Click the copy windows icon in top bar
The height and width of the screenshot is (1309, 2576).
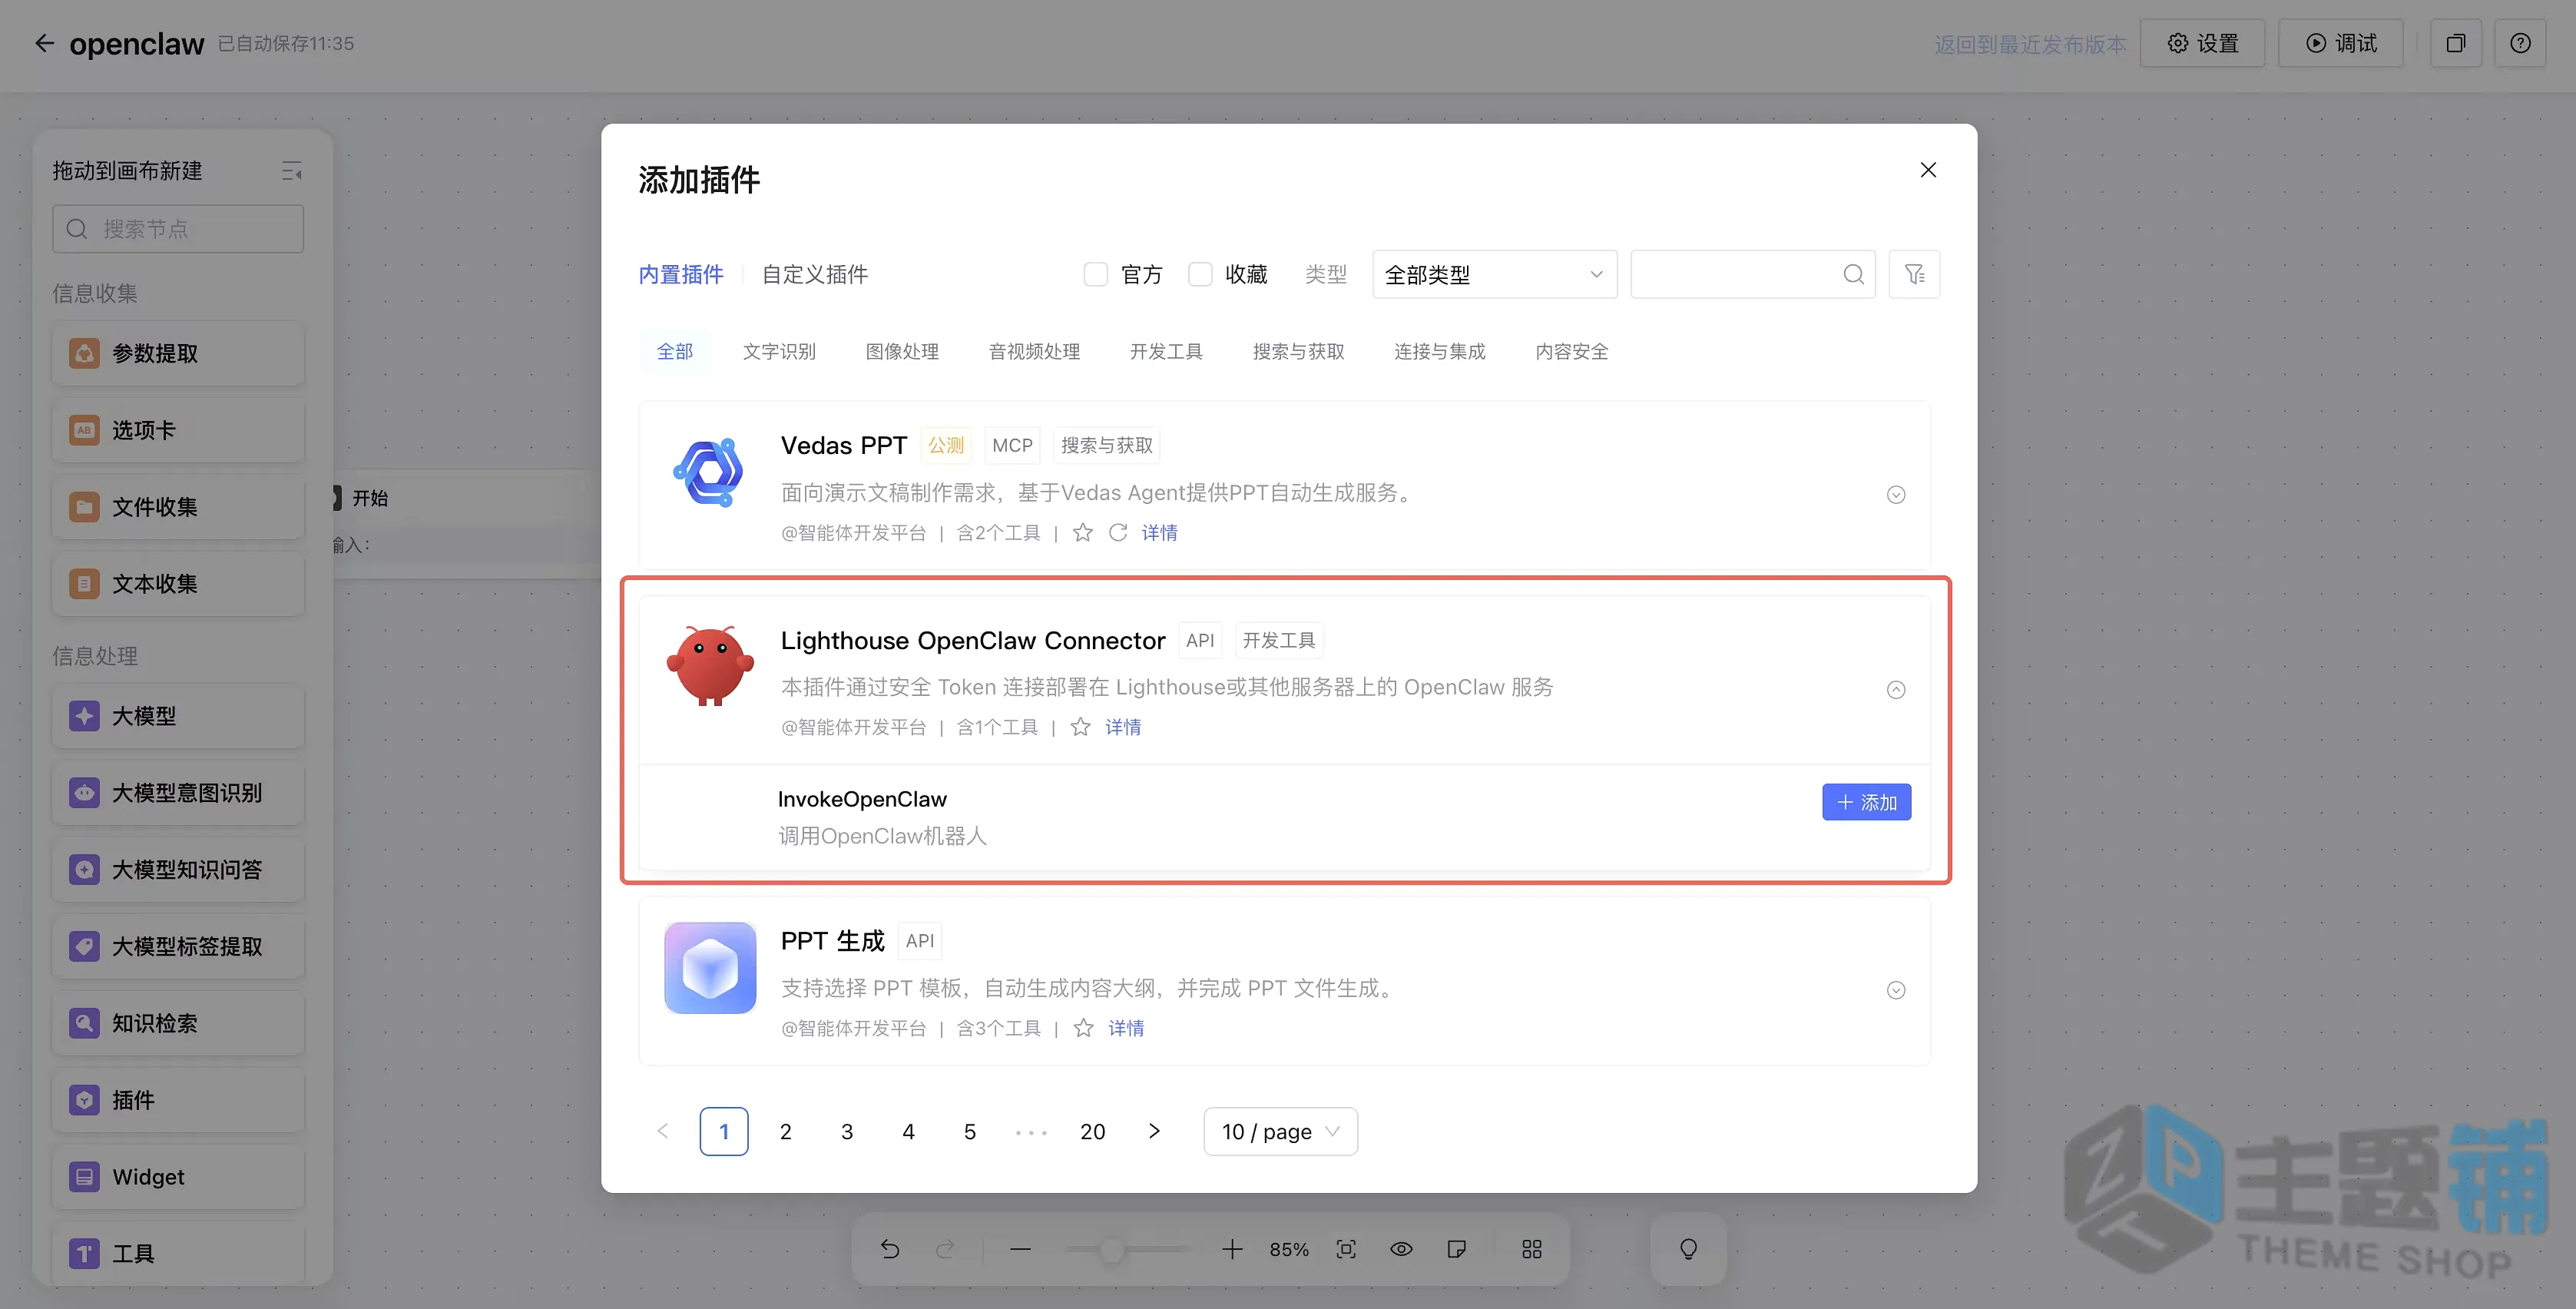click(2456, 43)
